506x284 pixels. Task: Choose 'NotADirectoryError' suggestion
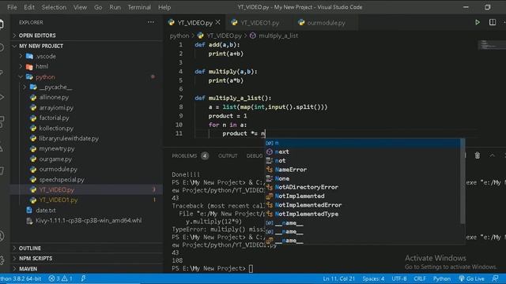(x=363, y=187)
